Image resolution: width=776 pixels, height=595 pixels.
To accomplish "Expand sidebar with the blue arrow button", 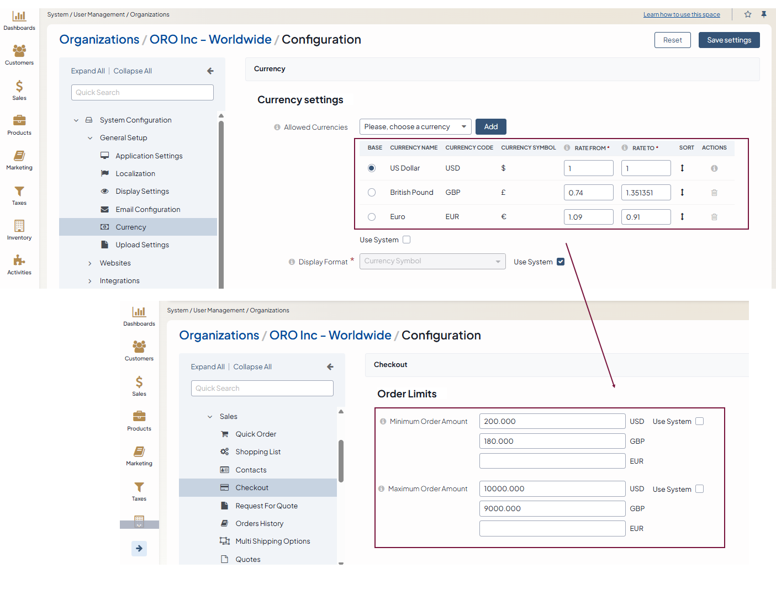I will [x=139, y=548].
